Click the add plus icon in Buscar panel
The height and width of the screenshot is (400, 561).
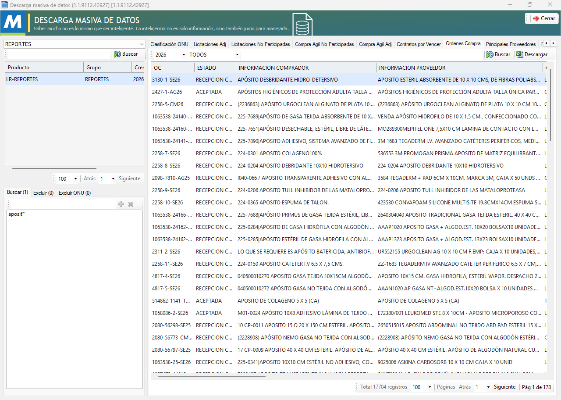click(x=121, y=204)
